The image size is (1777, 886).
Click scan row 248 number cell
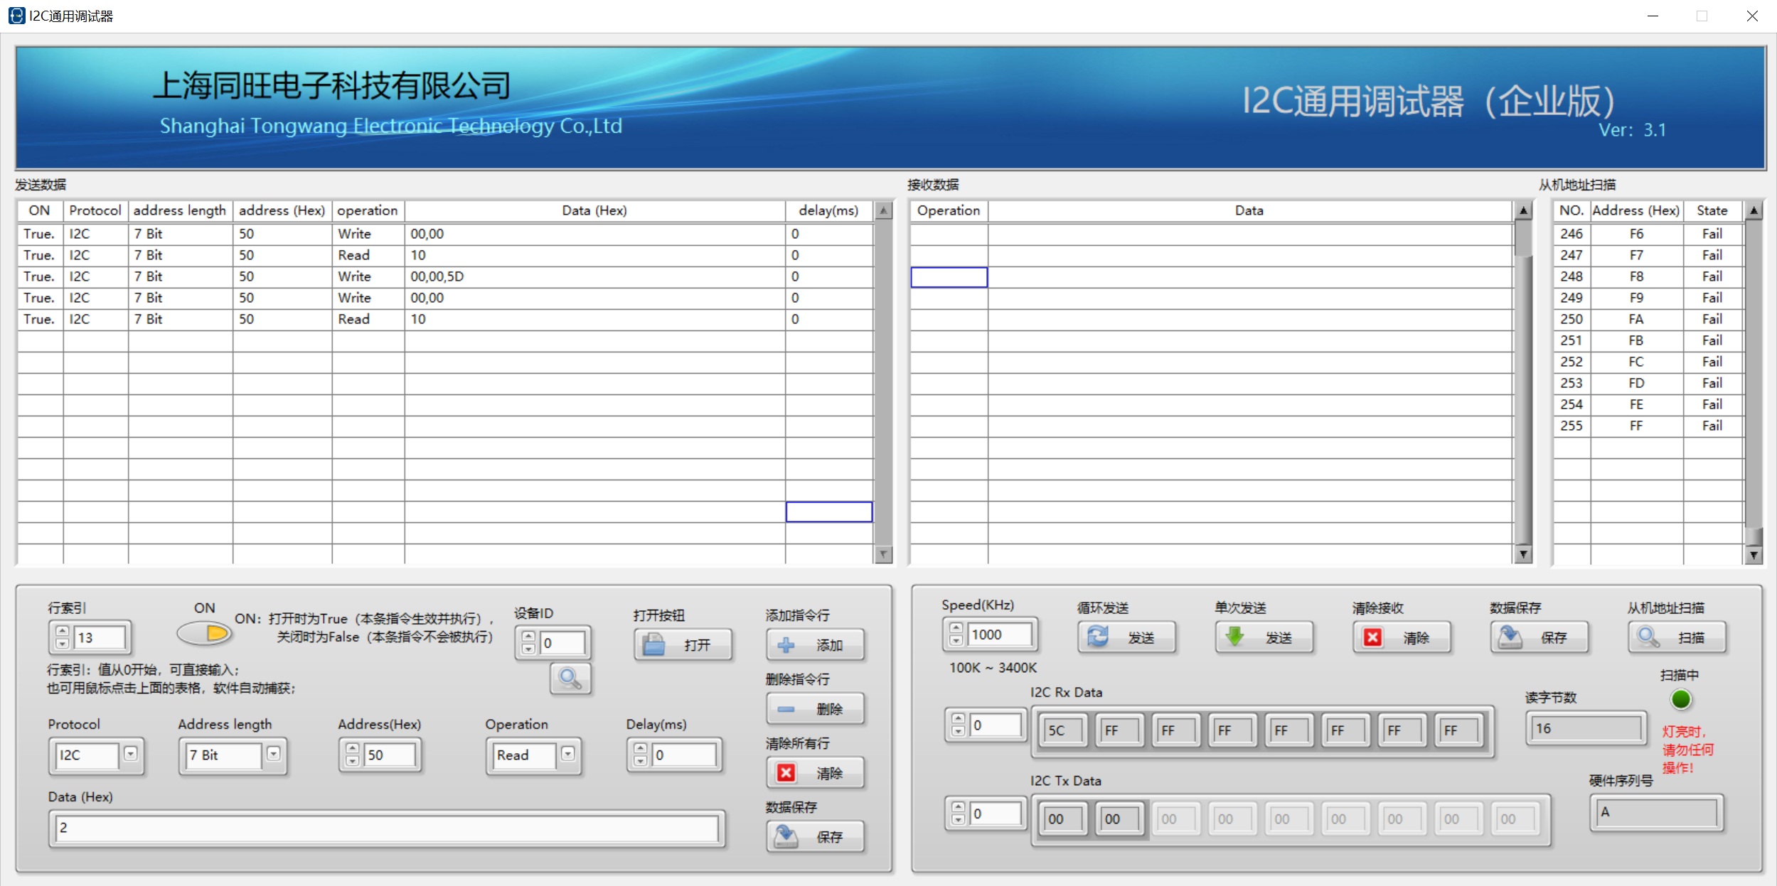(1571, 276)
